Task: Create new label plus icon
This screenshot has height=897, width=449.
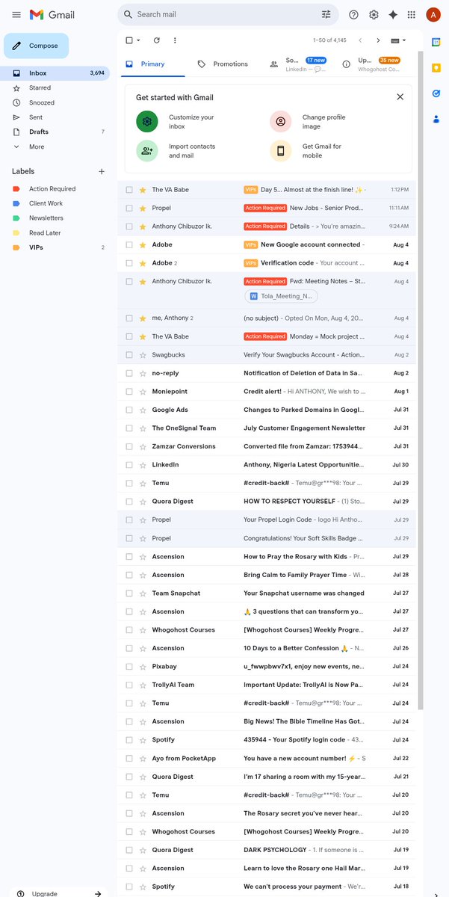Action: [102, 171]
